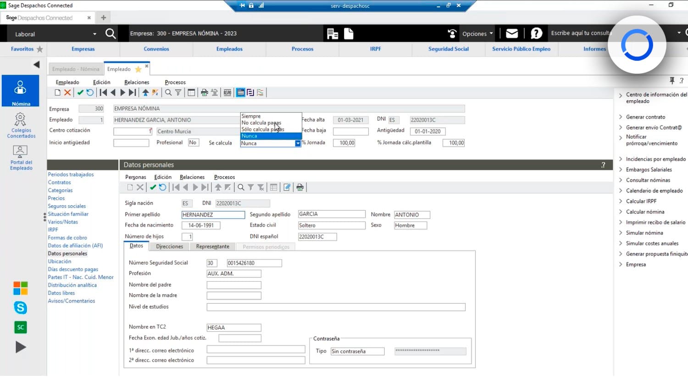
Task: Open Skype from the taskbar
Action: point(20,308)
